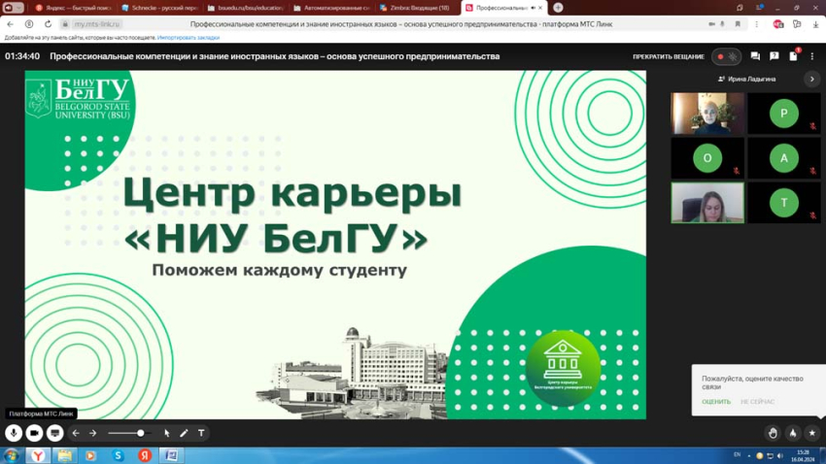Toggle the recording indicator switch
Image resolution: width=826 pixels, height=464 pixels.
coord(727,56)
